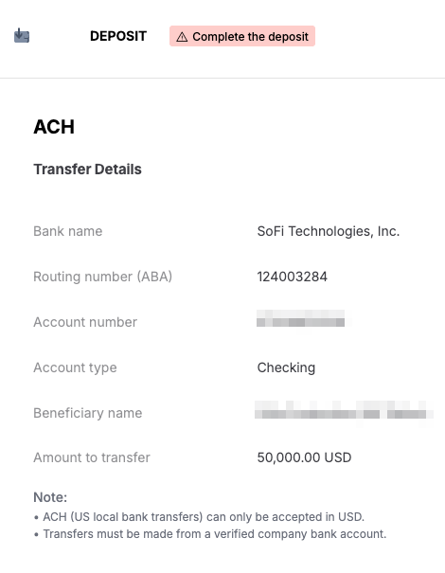The width and height of the screenshot is (445, 573).
Task: Click the ACH heading
Action: pyautogui.click(x=54, y=127)
